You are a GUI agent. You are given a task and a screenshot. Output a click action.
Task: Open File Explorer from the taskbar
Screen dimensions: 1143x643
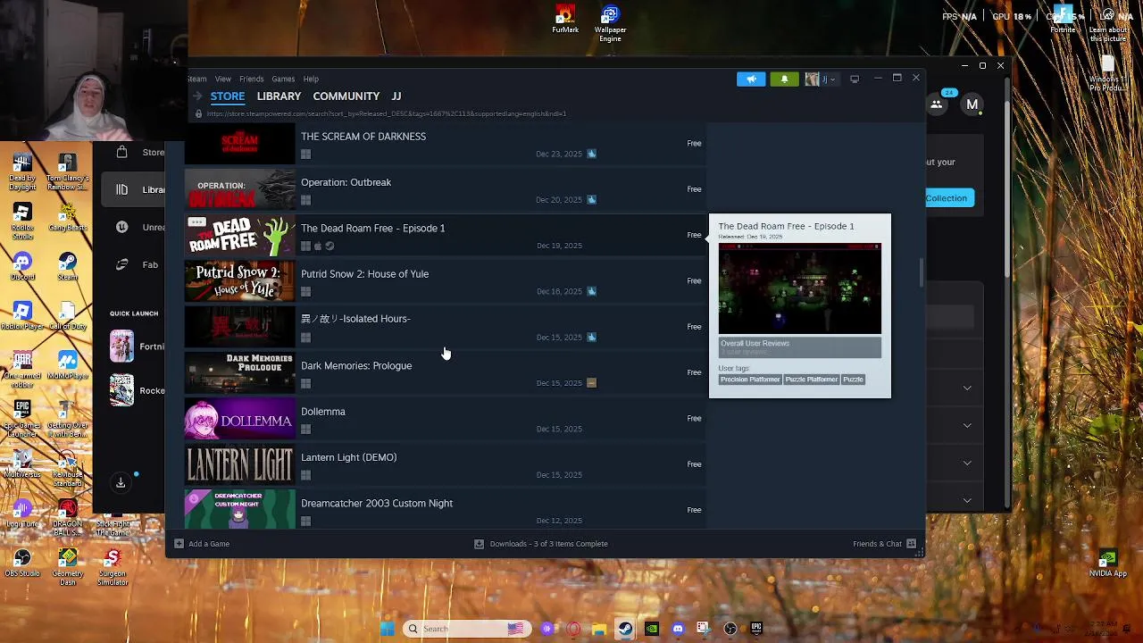(599, 629)
